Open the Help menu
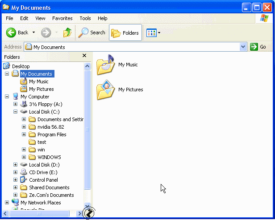Image resolution: width=275 pixels, height=220 pixels. click(102, 18)
